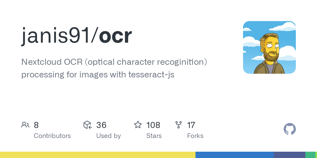Open the janis91 avatar image
Viewport: 317px width, 158px height.
[x=269, y=47]
